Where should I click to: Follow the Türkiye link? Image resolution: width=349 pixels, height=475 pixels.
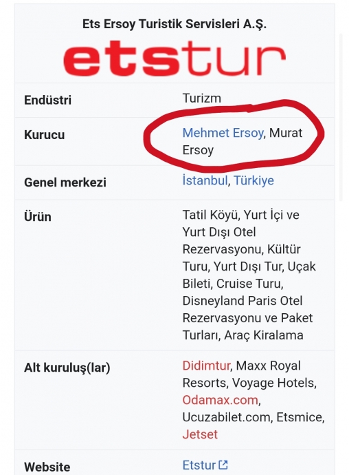254,180
